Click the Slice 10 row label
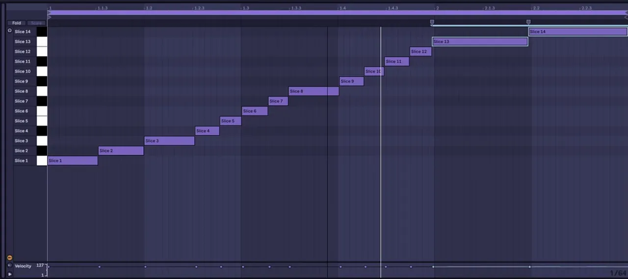The image size is (628, 279). (23, 71)
